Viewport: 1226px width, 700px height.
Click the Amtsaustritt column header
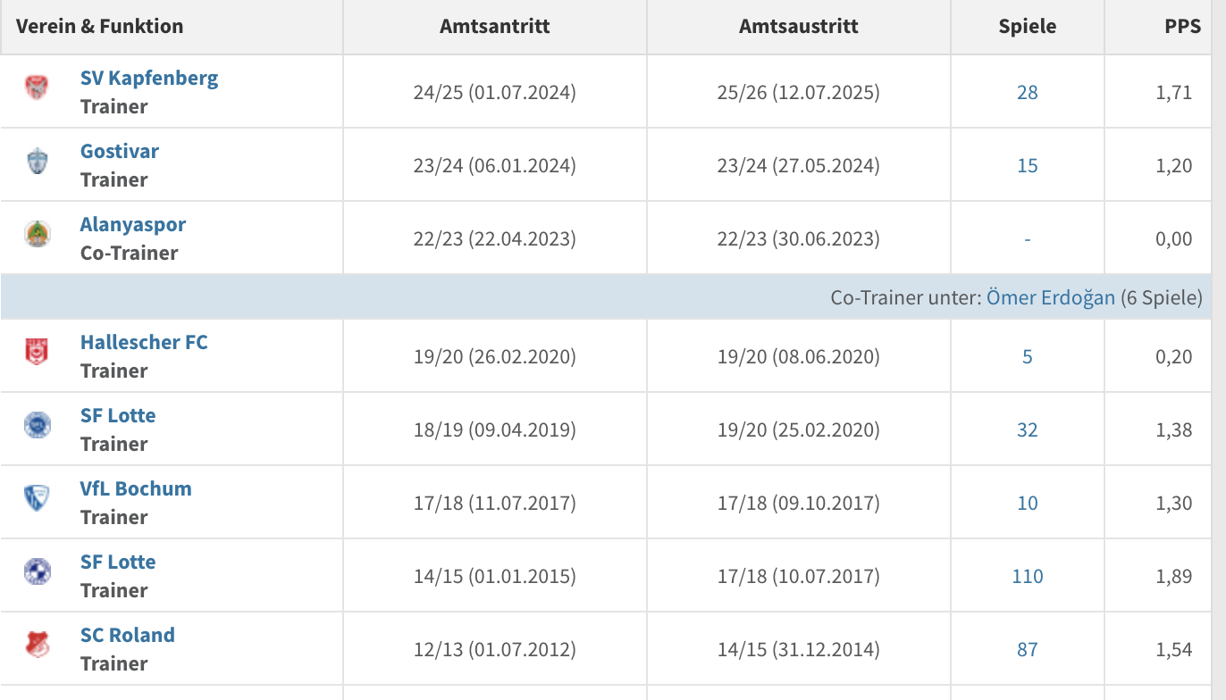click(x=799, y=27)
